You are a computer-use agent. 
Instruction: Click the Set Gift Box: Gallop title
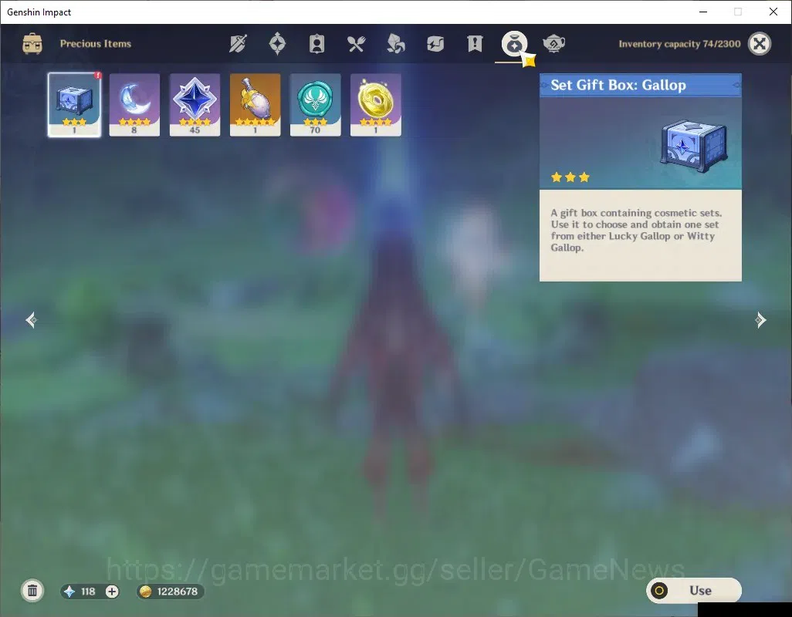[x=618, y=85]
